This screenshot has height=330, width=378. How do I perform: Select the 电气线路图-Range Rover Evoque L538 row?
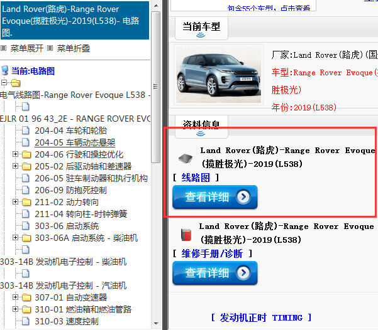point(75,95)
